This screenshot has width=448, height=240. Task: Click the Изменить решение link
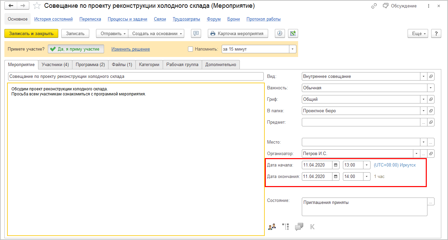click(131, 49)
